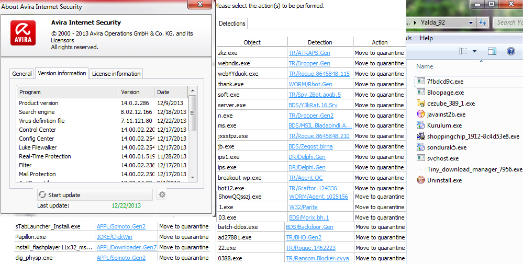Open Explorer address bar history dropdown
The height and width of the screenshot is (264, 523).
point(471,22)
